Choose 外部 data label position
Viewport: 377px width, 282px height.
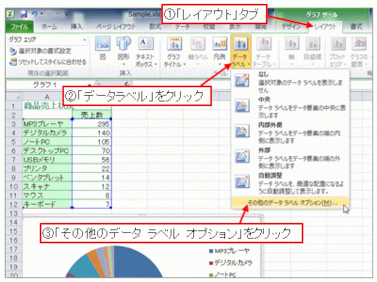pyautogui.click(x=290, y=158)
